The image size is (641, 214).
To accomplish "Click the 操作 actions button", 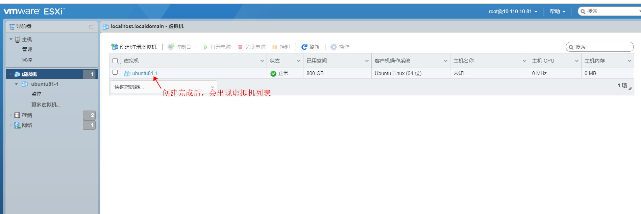I will pos(340,47).
